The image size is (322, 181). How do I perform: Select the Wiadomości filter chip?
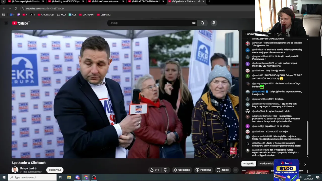pos(266,164)
